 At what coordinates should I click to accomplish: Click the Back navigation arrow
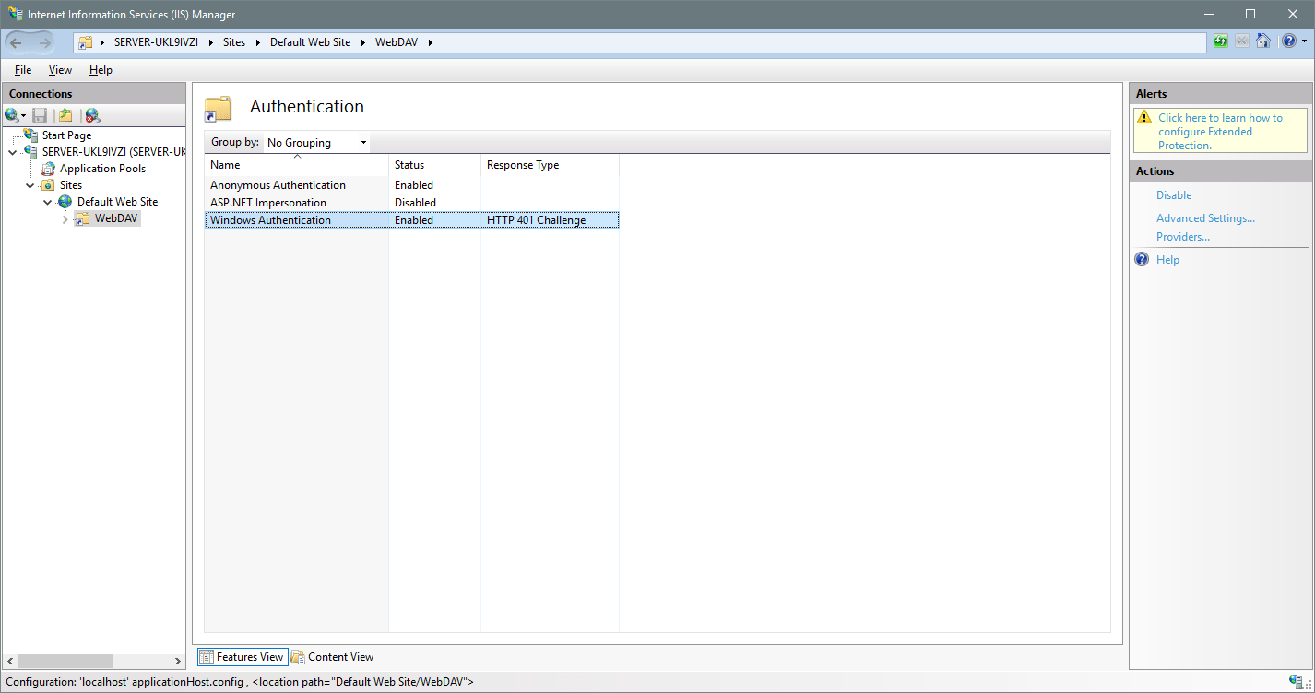pos(17,42)
